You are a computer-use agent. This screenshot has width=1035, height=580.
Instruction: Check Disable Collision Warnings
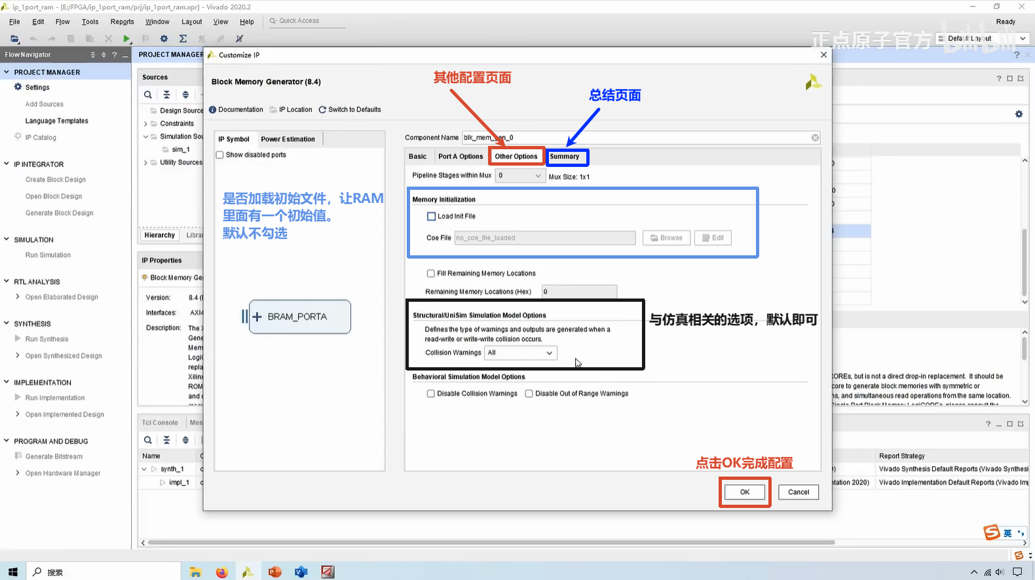pos(430,393)
